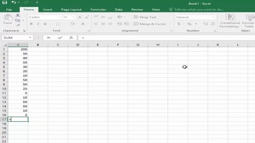Screen dimensions: 255x143
Task: Click the Borders icon
Action: point(59,24)
